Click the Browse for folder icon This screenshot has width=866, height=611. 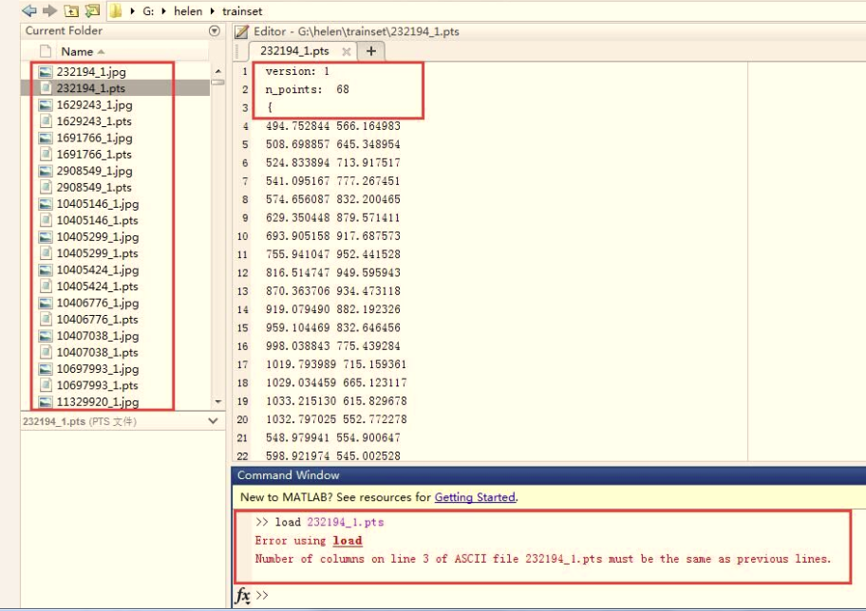point(92,11)
